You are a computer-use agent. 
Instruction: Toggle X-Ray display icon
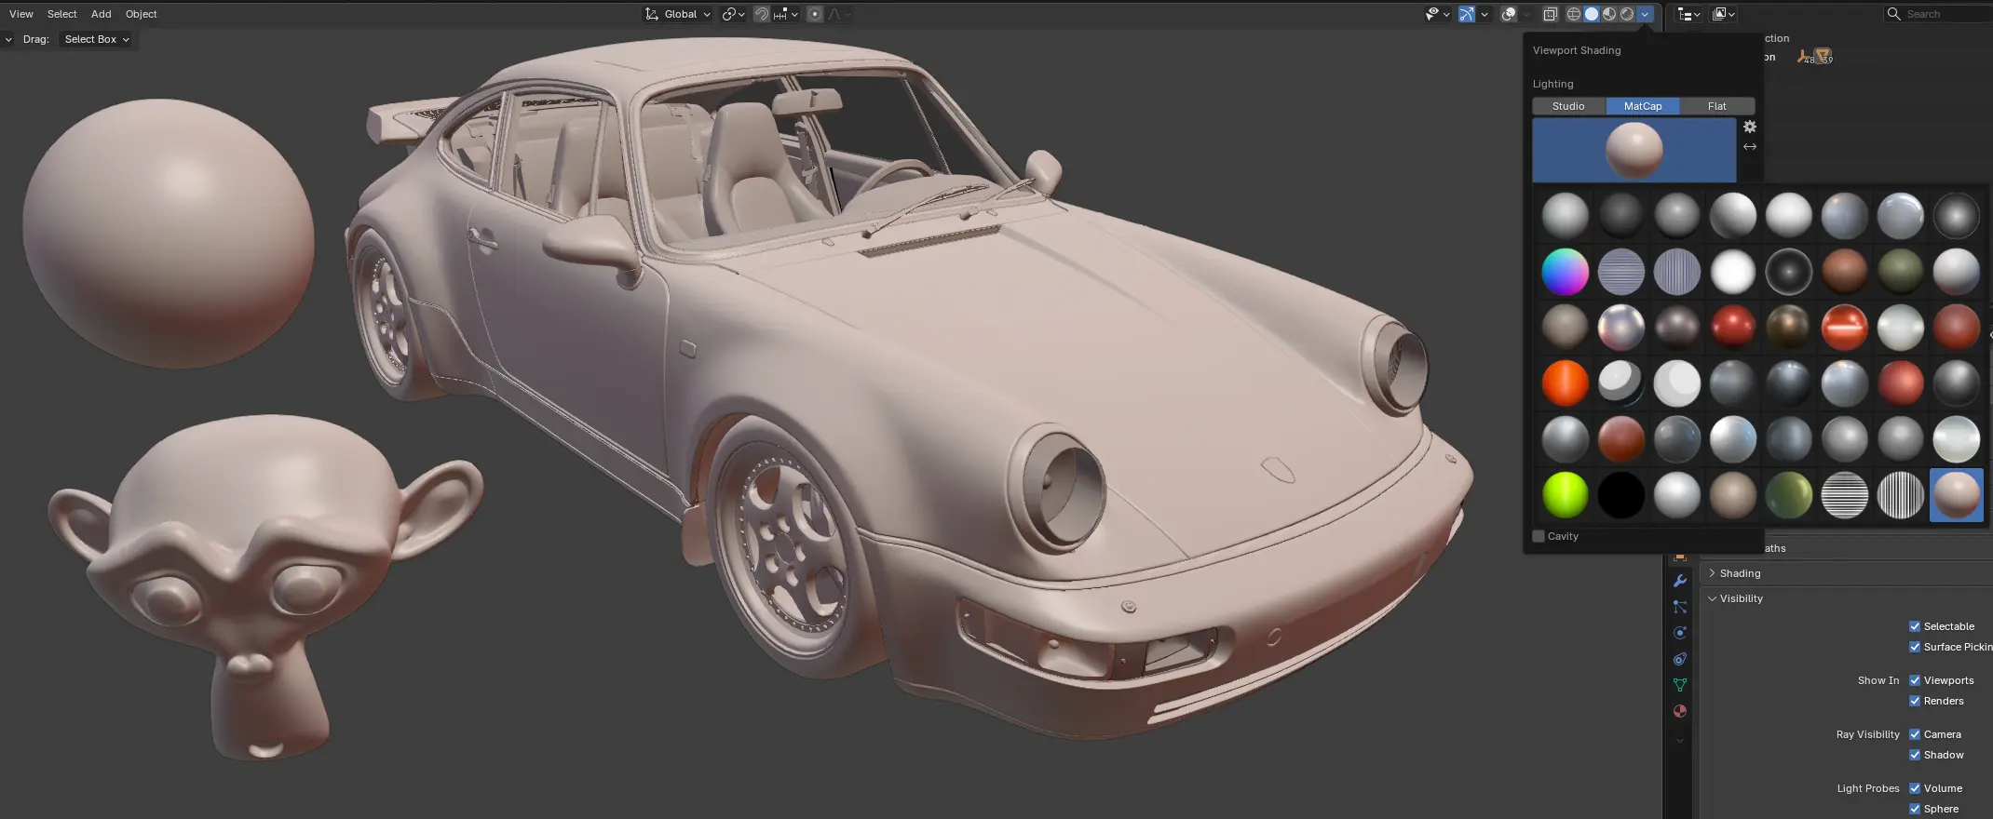pyautogui.click(x=1551, y=14)
